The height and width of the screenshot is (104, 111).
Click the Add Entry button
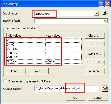[95, 54]
